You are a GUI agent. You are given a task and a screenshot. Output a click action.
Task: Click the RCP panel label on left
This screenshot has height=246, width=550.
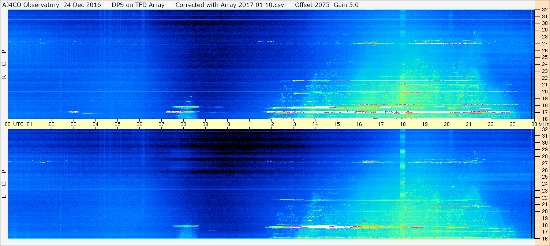4,64
